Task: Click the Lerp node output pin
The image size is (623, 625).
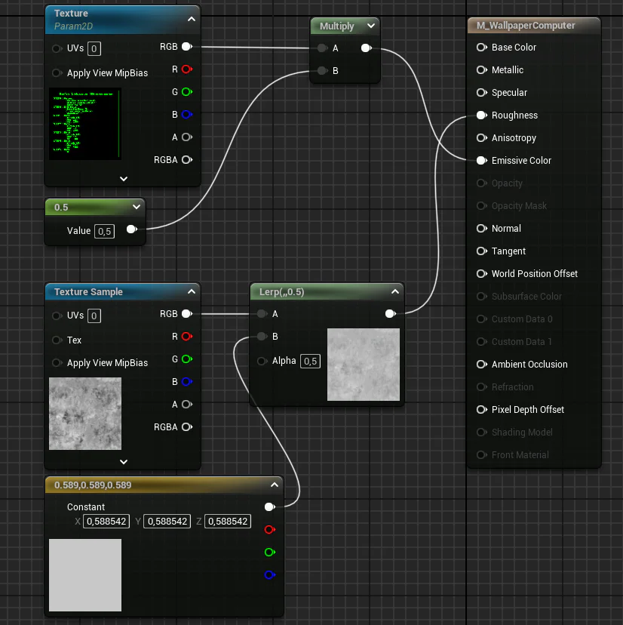Action: coord(390,314)
